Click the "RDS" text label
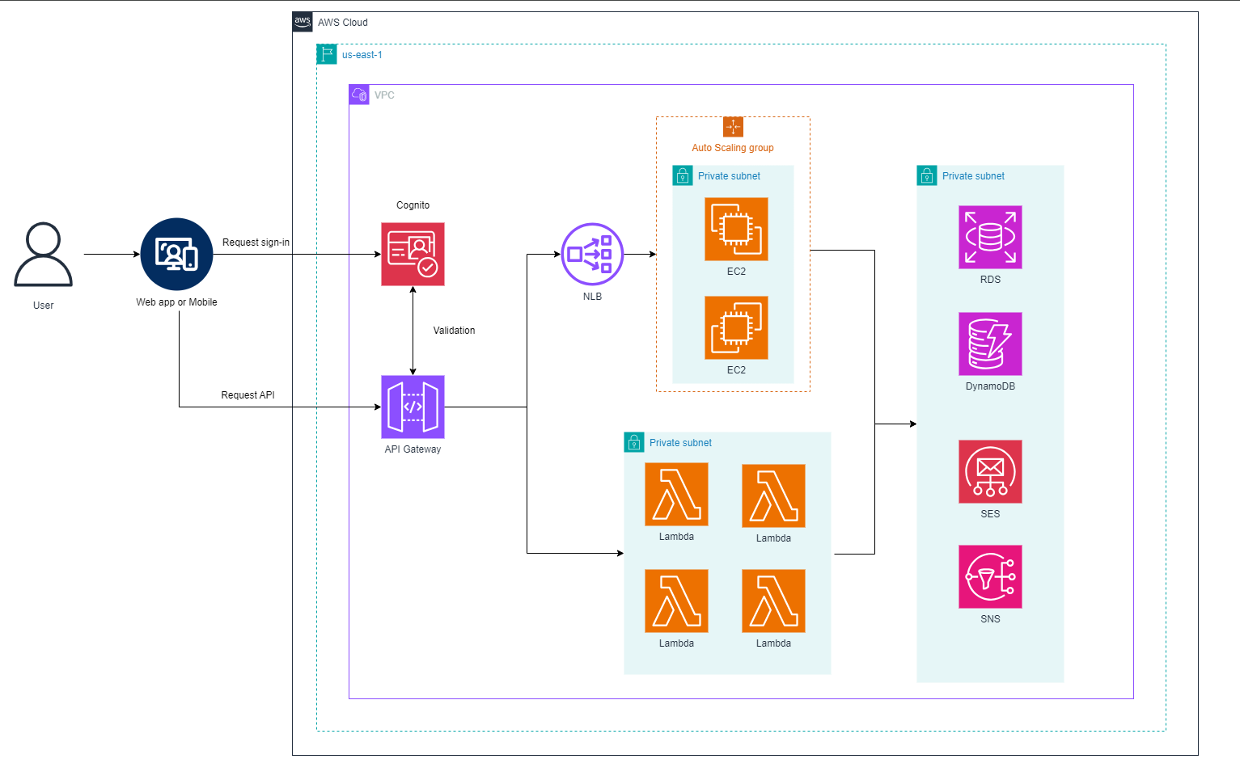The width and height of the screenshot is (1240, 776). click(x=990, y=280)
